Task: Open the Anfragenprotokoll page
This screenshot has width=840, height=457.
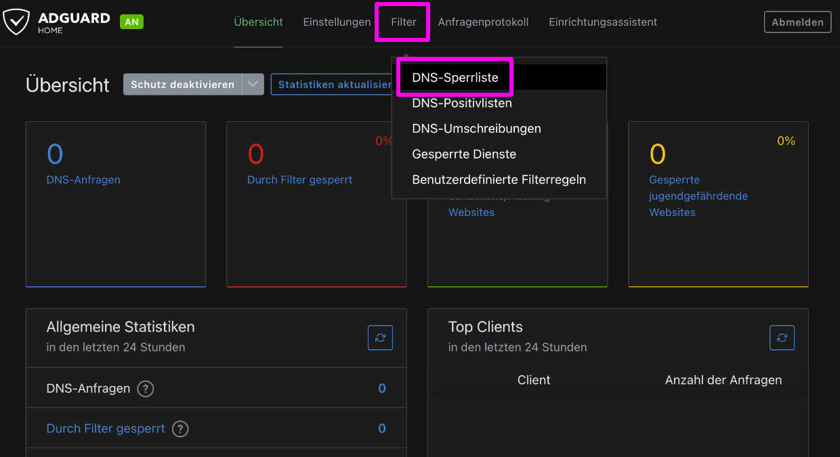Action: click(x=483, y=22)
